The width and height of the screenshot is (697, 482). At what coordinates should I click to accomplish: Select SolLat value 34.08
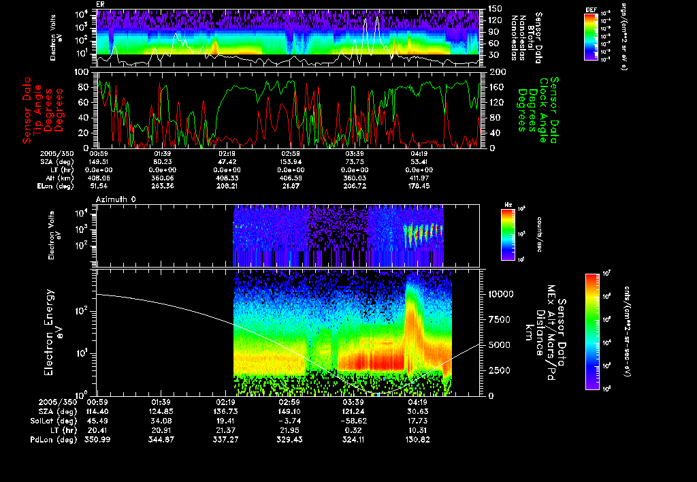(161, 421)
